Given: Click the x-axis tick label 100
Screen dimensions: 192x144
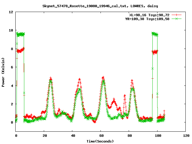Looking at the screenshot, I should point(158,136).
